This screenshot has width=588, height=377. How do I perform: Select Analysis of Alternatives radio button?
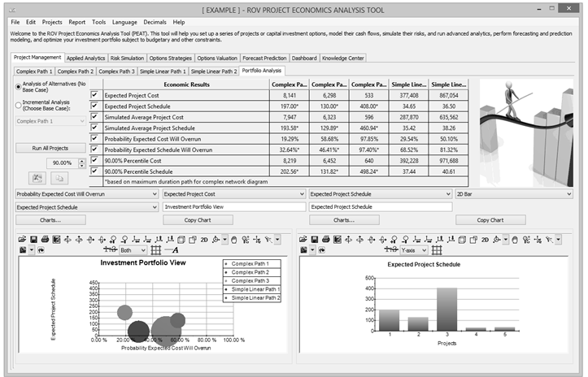tap(18, 87)
